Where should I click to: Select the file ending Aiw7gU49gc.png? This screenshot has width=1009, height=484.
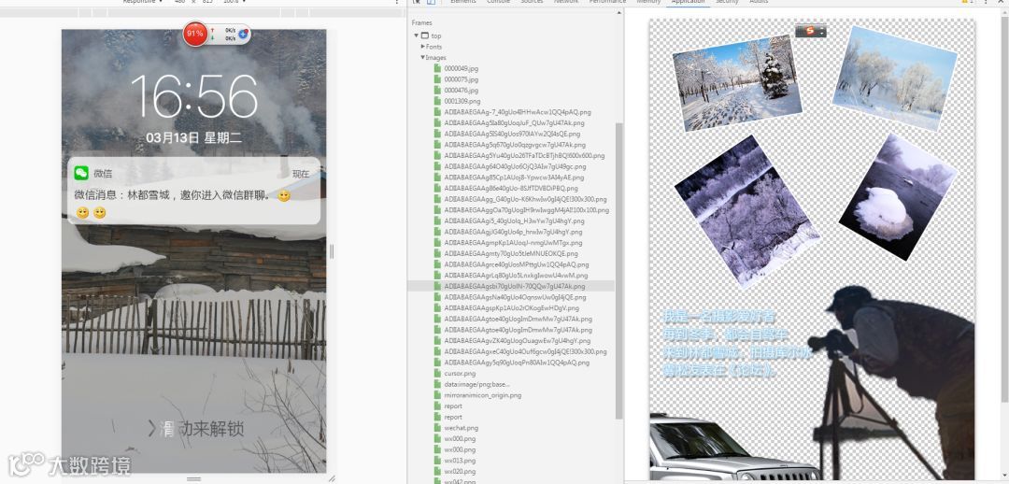click(x=515, y=166)
